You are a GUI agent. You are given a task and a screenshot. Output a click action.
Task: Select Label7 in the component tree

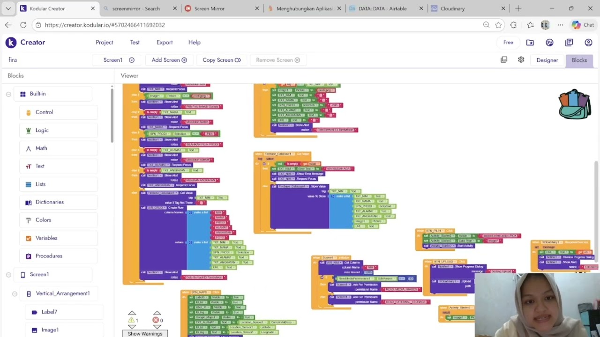pos(49,312)
